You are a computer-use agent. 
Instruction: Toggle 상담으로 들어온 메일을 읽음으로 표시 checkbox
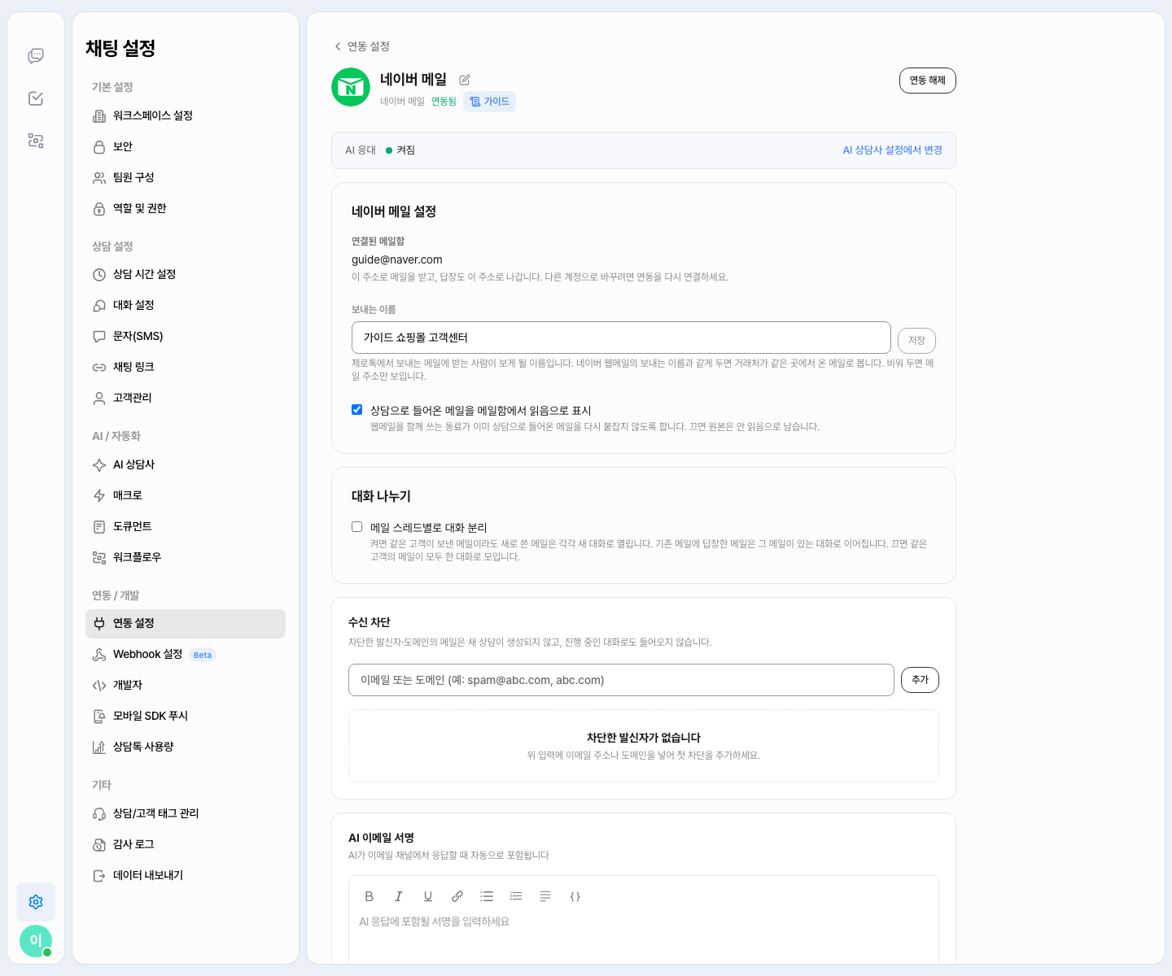coord(356,410)
